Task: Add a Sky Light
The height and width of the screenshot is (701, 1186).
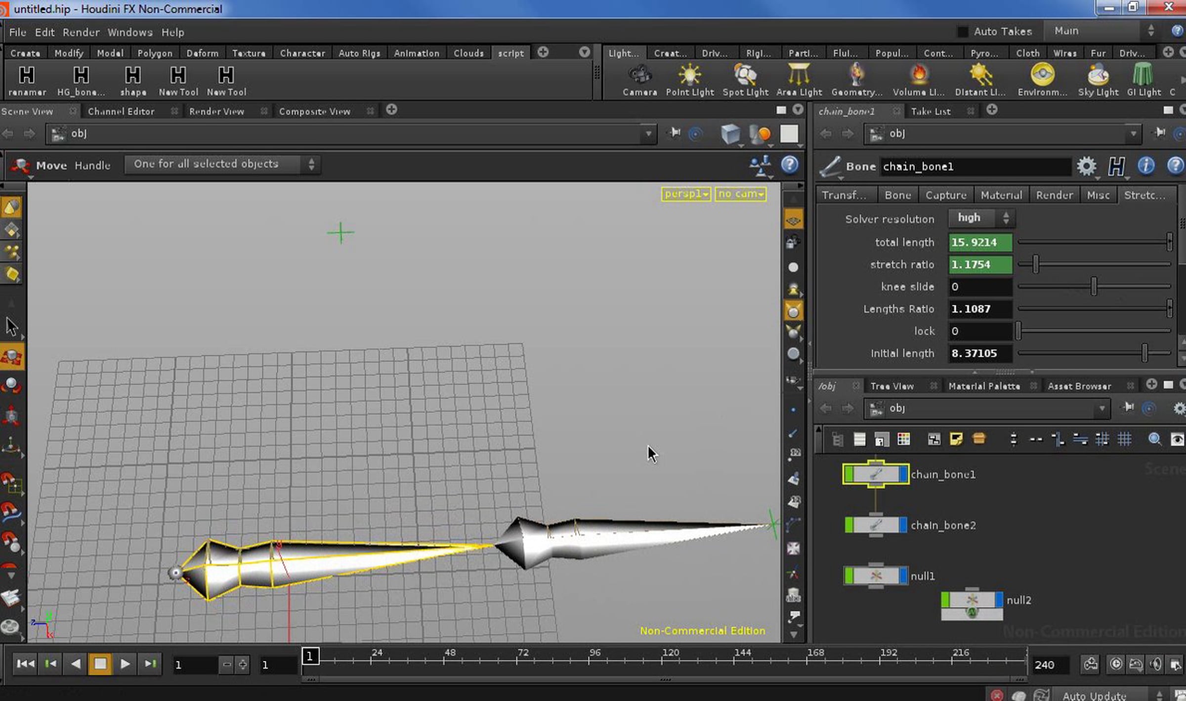Action: click(1098, 80)
